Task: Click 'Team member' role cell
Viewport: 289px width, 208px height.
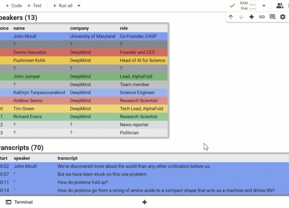Action: click(x=134, y=84)
